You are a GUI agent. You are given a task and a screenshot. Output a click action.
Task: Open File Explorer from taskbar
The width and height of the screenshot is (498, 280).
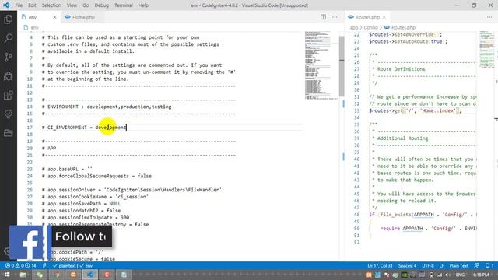(x=23, y=275)
